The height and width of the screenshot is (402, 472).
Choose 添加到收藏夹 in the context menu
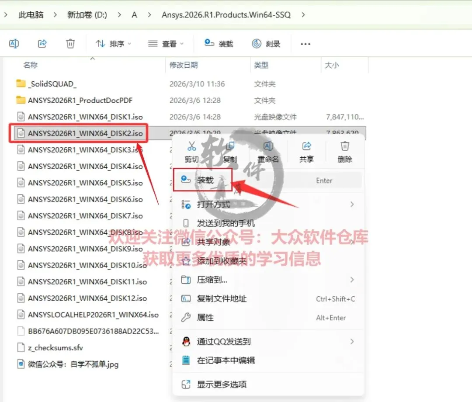click(268, 261)
